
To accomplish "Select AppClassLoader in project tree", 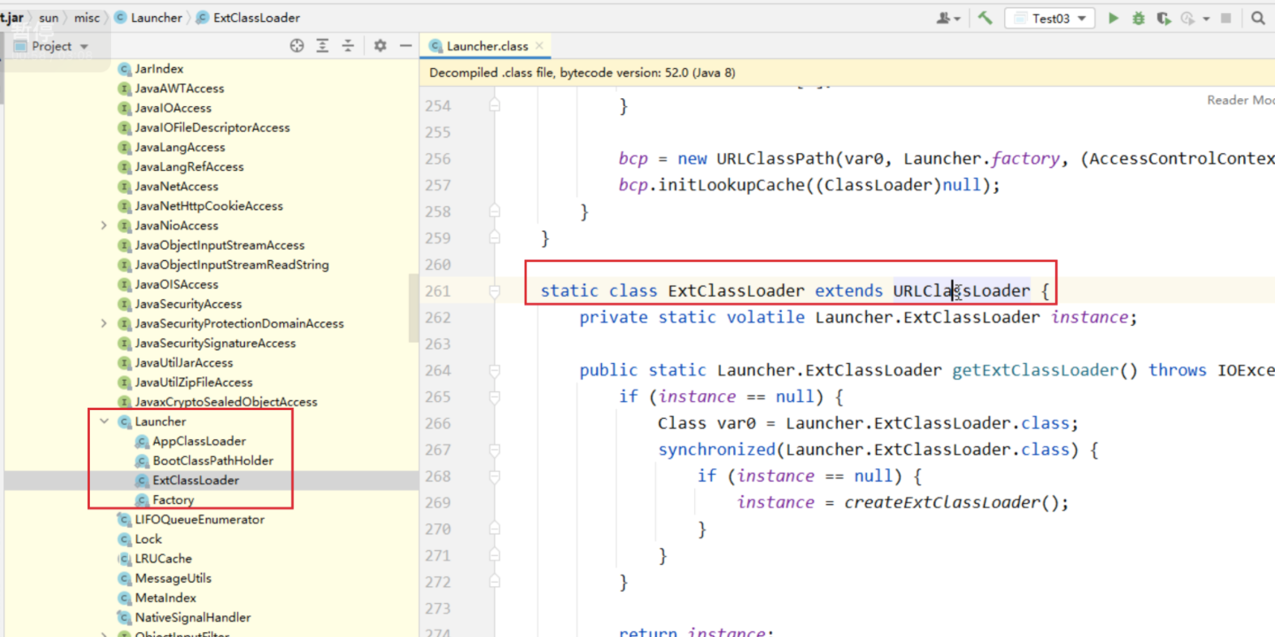I will pyautogui.click(x=199, y=441).
